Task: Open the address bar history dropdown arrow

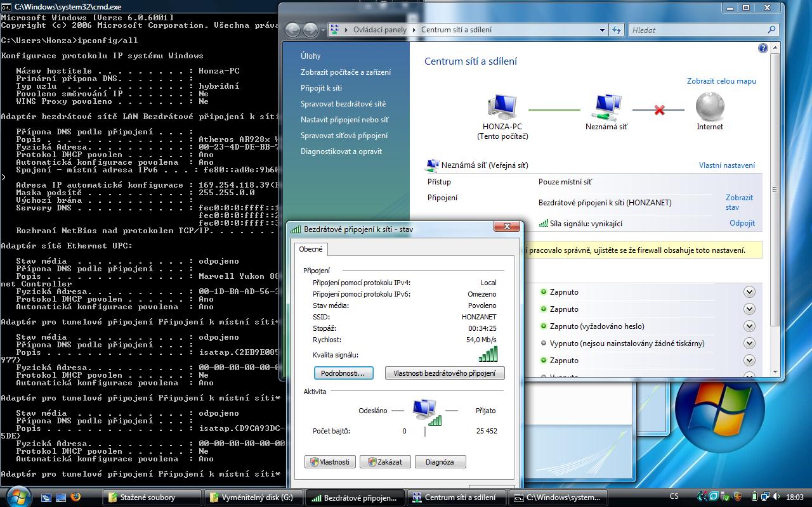Action: tap(602, 30)
